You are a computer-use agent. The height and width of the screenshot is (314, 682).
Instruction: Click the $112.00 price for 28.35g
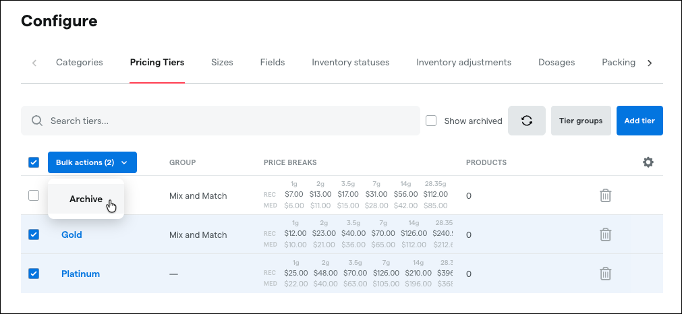pyautogui.click(x=435, y=194)
